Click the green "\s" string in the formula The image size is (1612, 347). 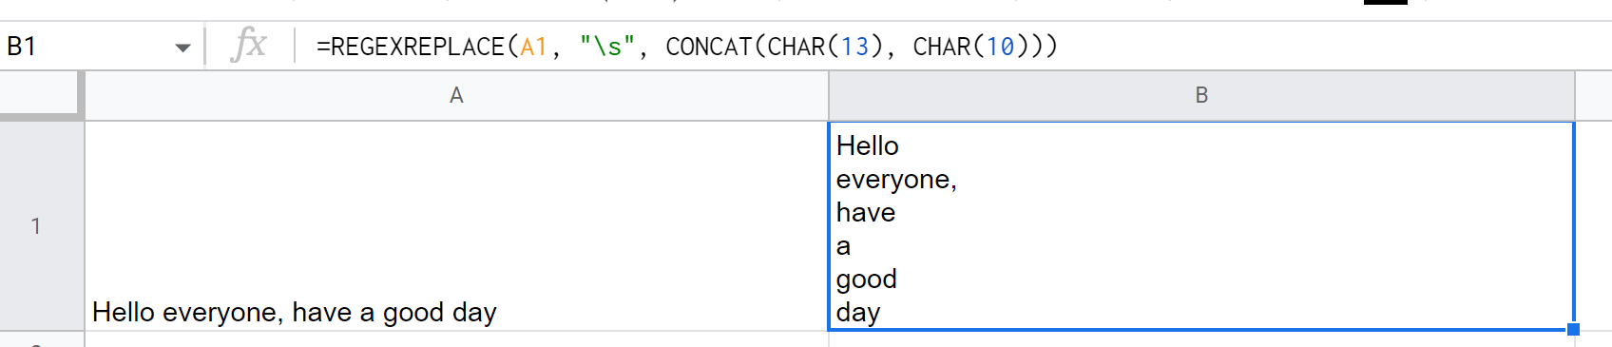tap(607, 47)
